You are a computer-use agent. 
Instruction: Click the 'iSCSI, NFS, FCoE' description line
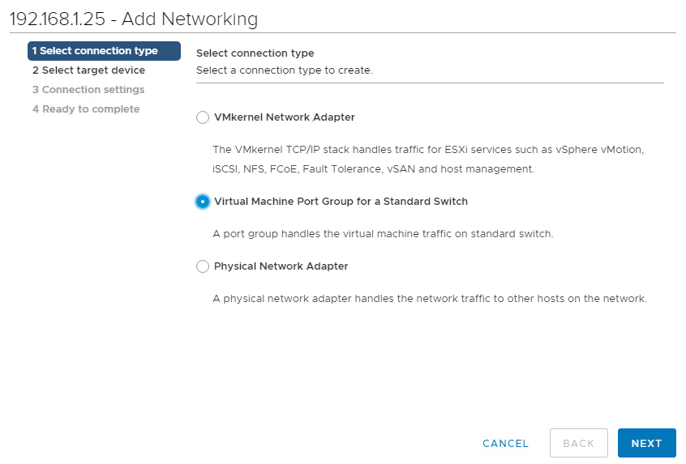pyautogui.click(x=373, y=168)
